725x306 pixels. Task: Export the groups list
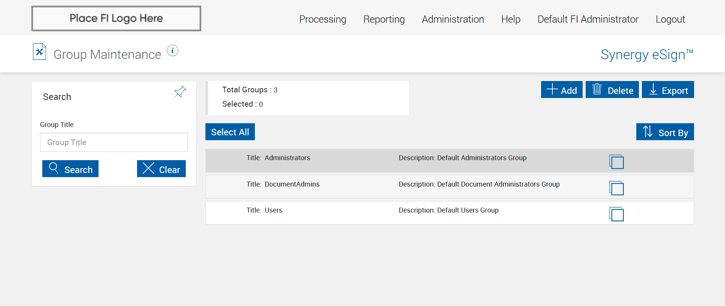pos(668,90)
